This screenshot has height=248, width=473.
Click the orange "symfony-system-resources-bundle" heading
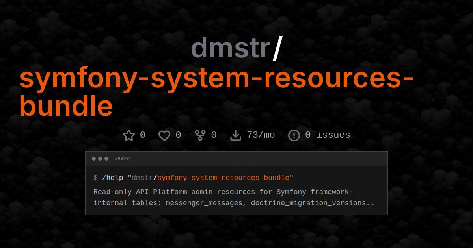click(216, 92)
